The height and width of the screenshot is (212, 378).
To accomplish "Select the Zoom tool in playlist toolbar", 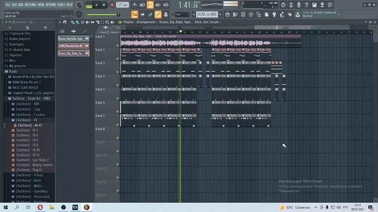I will (107, 22).
